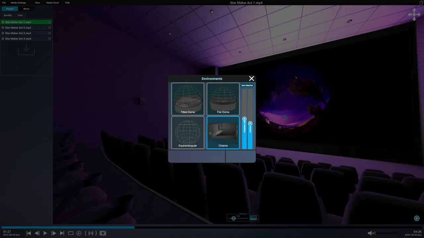Adjust the FOV slider handle

[x=234, y=218]
